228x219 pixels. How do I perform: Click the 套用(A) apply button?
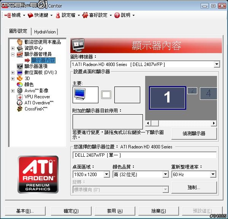[115, 211]
